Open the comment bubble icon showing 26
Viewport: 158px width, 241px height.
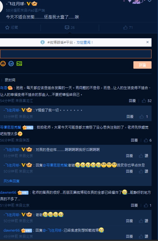pyautogui.click(x=67, y=28)
